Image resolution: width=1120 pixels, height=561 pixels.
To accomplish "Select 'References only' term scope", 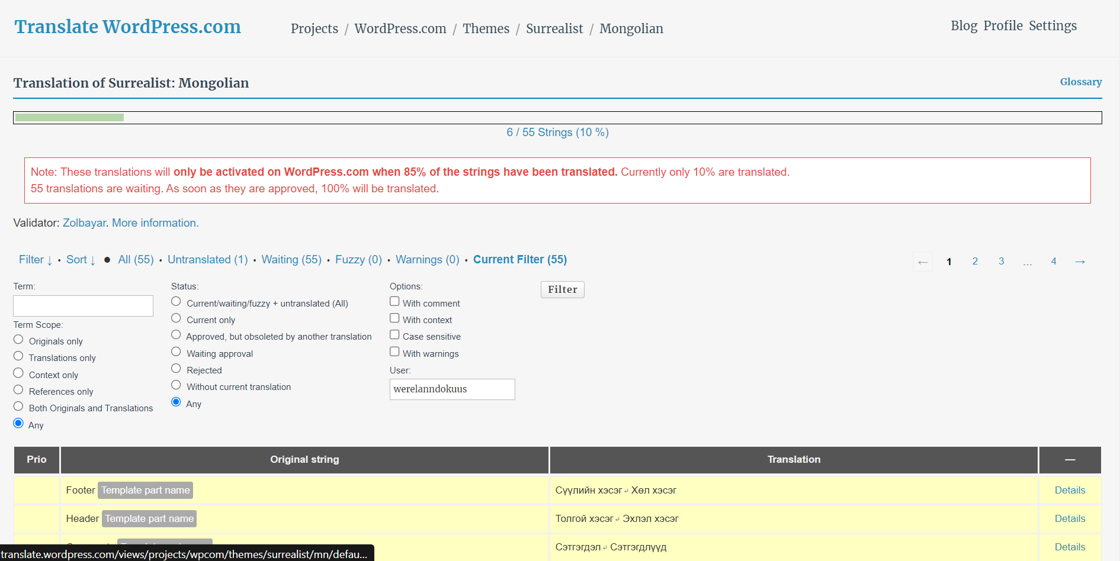I will (x=18, y=390).
